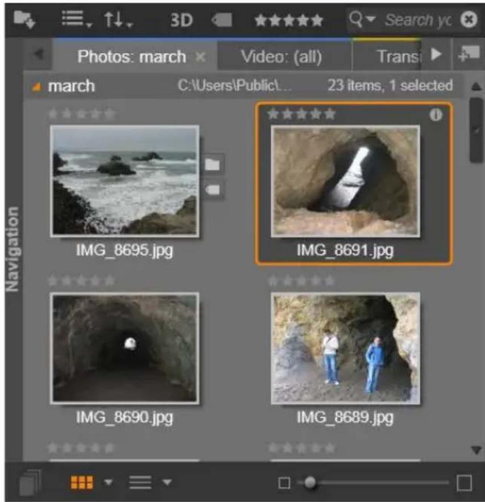
Task: Click the IMG_8689.jpg file name
Action: pos(345,417)
